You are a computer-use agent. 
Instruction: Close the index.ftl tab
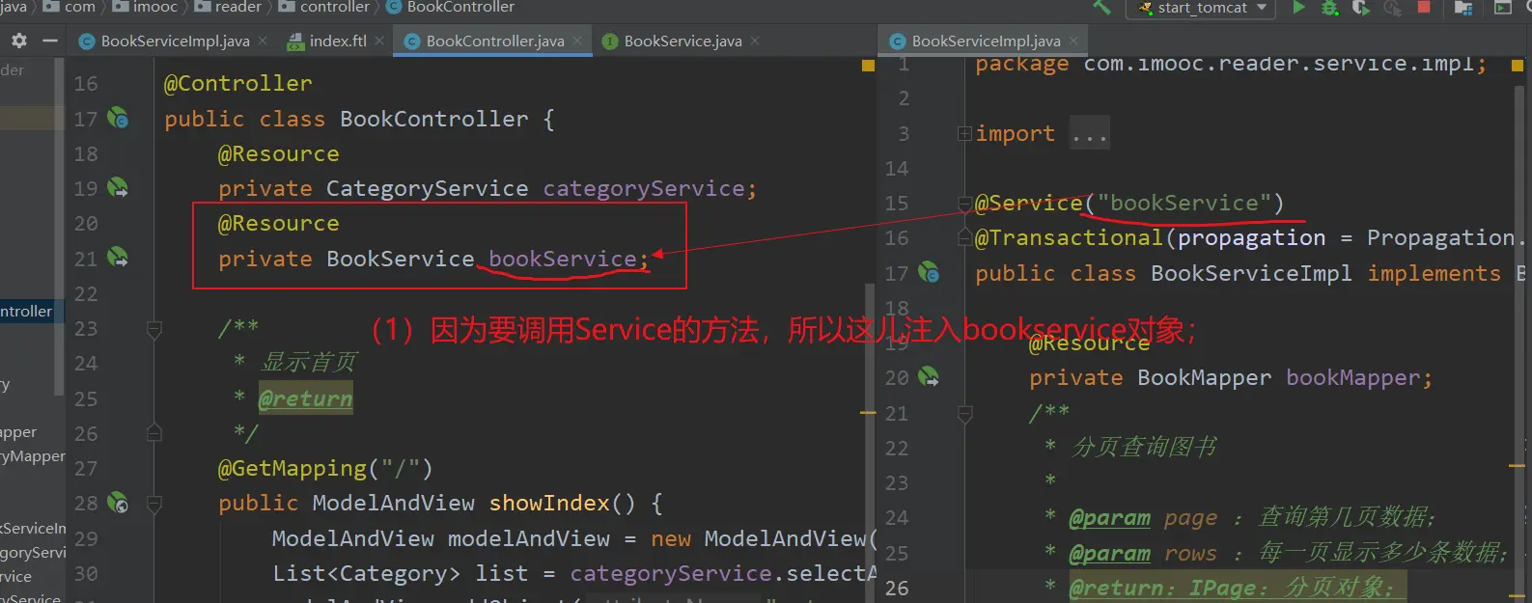point(379,41)
